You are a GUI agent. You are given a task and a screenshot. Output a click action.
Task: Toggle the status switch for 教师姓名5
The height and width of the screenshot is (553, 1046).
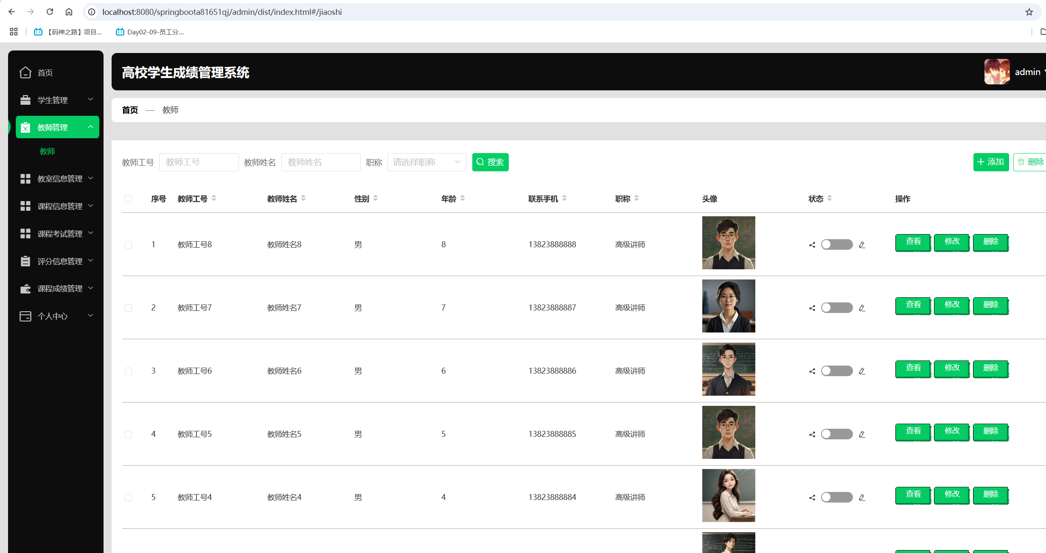click(x=837, y=434)
